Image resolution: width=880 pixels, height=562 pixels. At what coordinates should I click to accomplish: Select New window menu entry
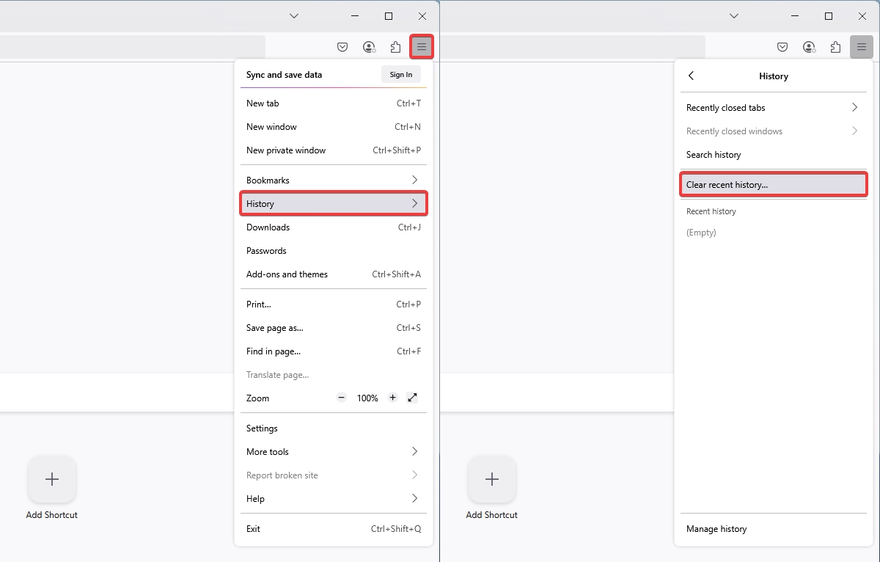pos(334,126)
